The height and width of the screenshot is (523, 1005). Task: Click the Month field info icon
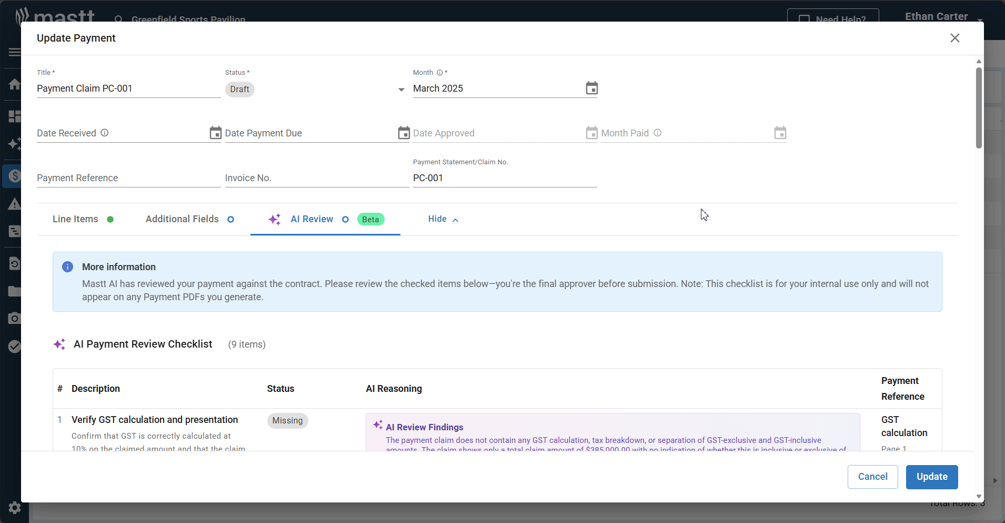coord(440,73)
